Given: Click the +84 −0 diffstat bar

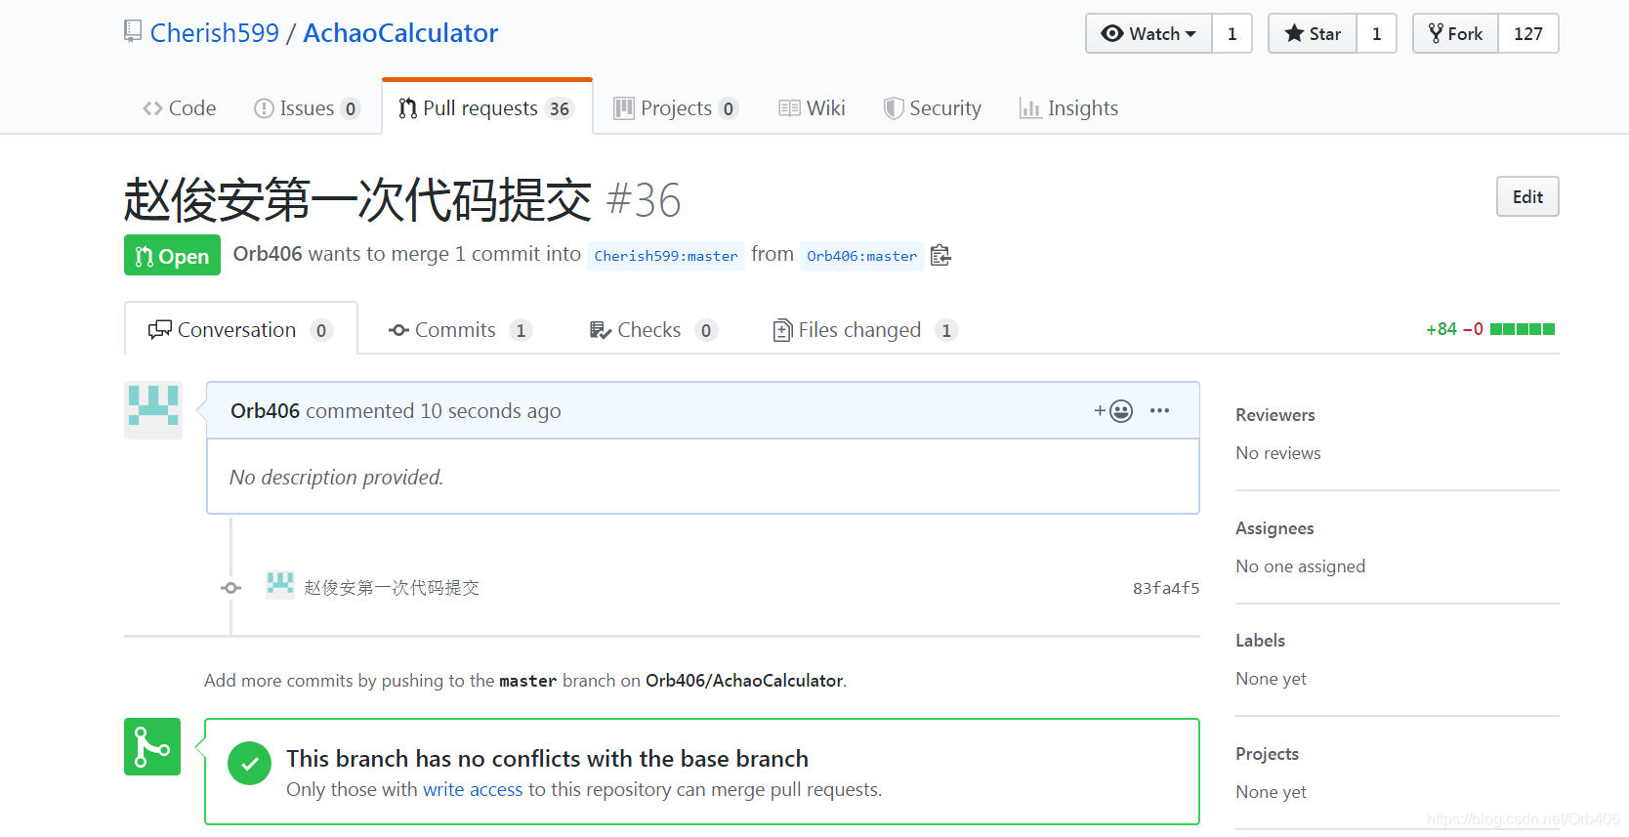Looking at the screenshot, I should (1490, 329).
